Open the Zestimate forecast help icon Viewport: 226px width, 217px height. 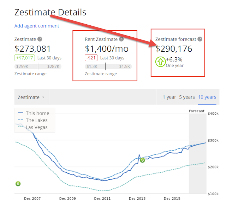(x=200, y=39)
